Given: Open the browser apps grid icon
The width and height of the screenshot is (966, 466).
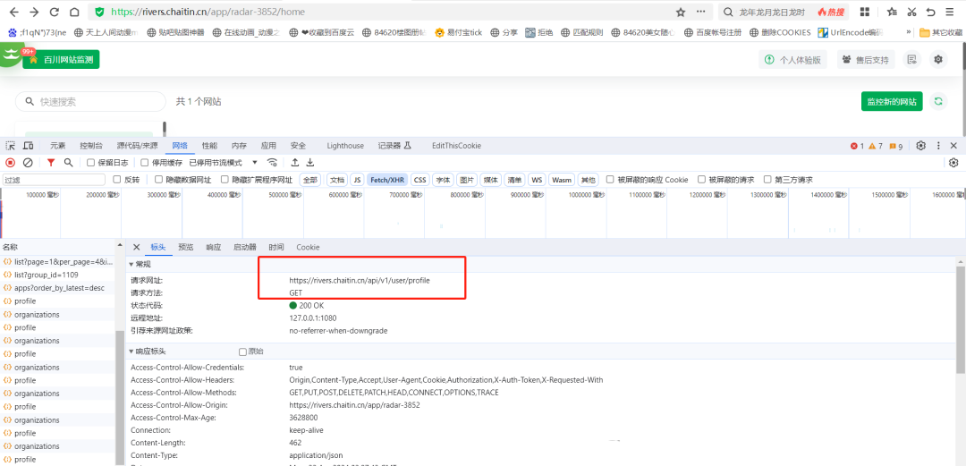Looking at the screenshot, I should click(865, 12).
